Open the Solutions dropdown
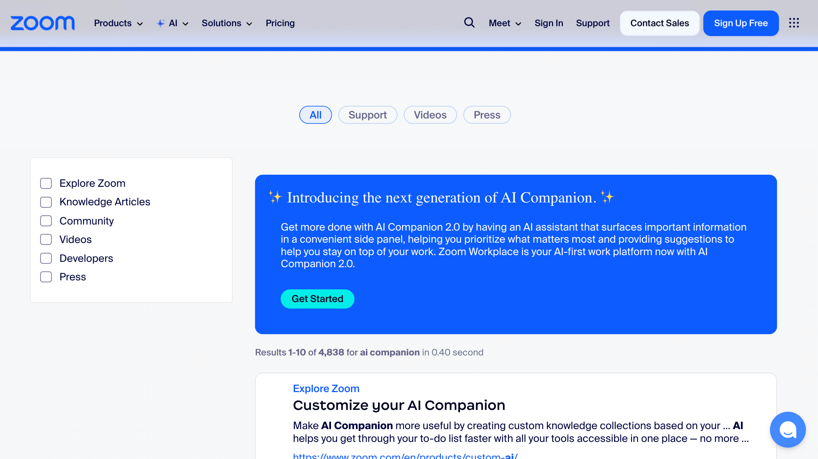818x459 pixels. tap(227, 23)
